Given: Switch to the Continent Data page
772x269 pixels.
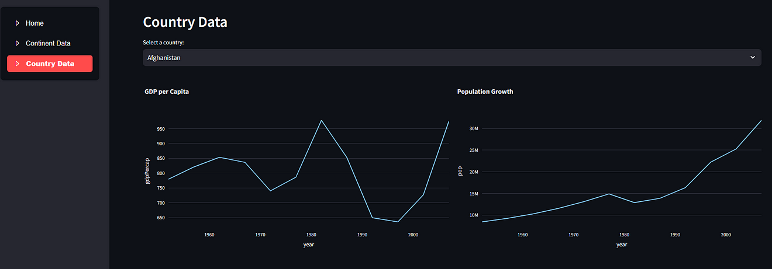Looking at the screenshot, I should pos(48,43).
